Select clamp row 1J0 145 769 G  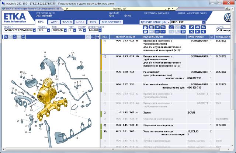166,114
